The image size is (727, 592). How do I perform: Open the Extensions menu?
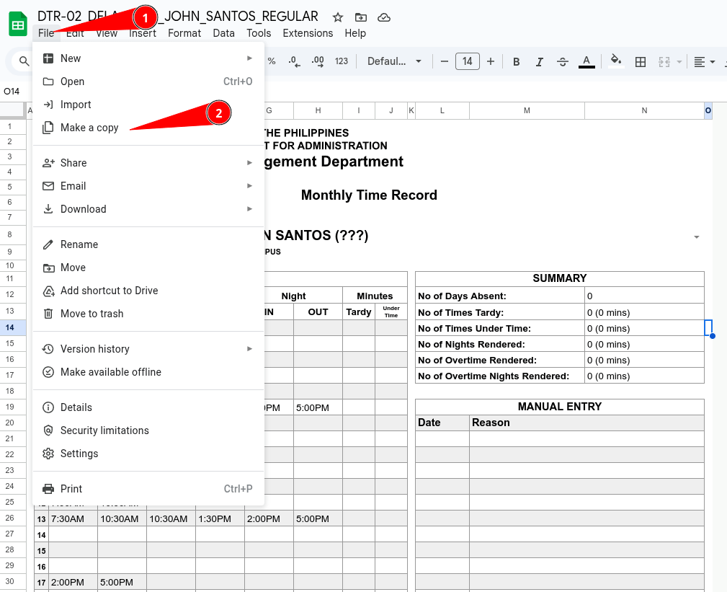(308, 33)
